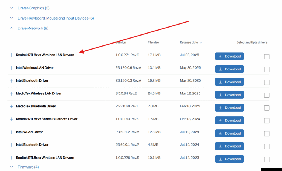The width and height of the screenshot is (282, 171).
Task: Expand the Driver-Graphics (2) section
Action: pyautogui.click(x=12, y=8)
